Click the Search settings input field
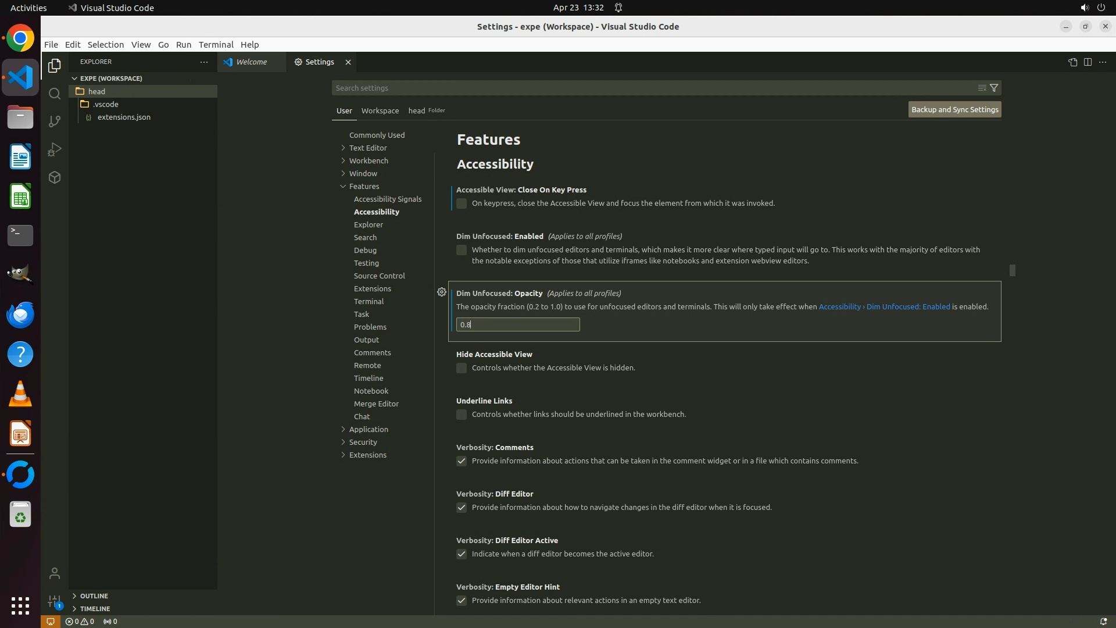The width and height of the screenshot is (1116, 628). pyautogui.click(x=651, y=88)
